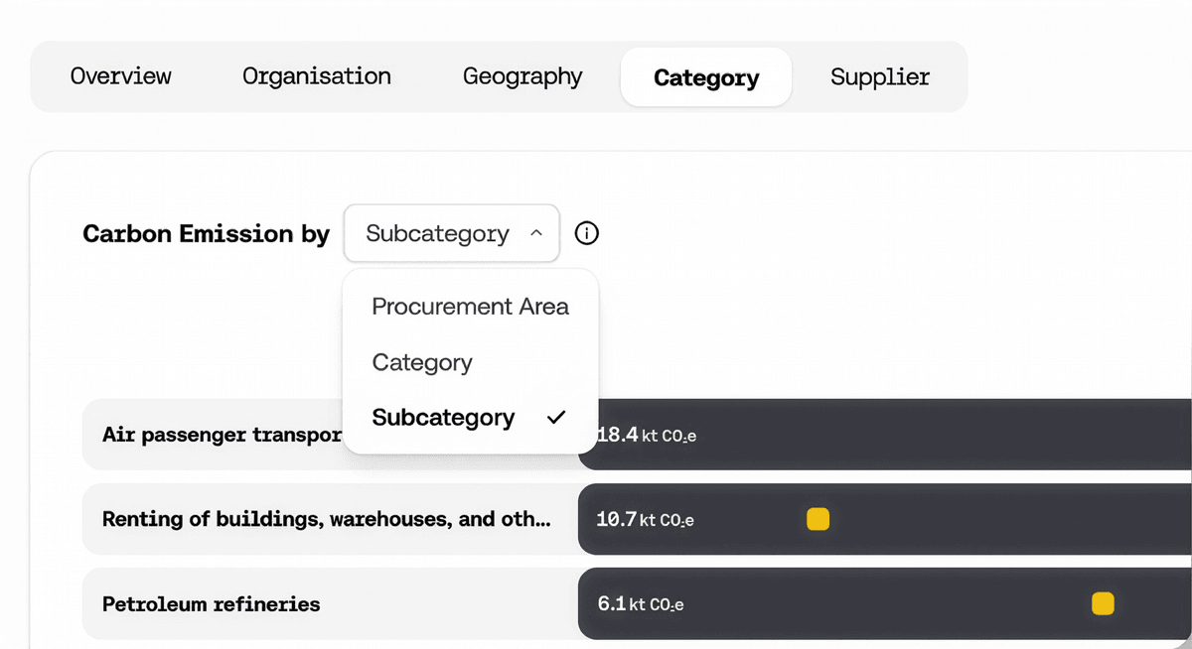The image size is (1192, 649).
Task: Collapse the Subcategory dropdown selector
Action: tap(452, 233)
